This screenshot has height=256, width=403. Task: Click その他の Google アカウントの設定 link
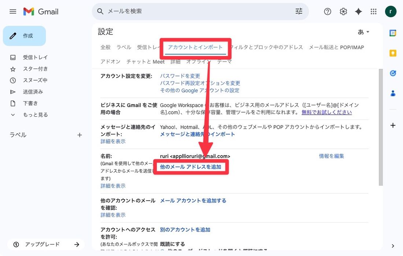coord(199,90)
